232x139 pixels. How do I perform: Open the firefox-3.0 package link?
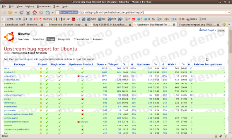click(10, 72)
